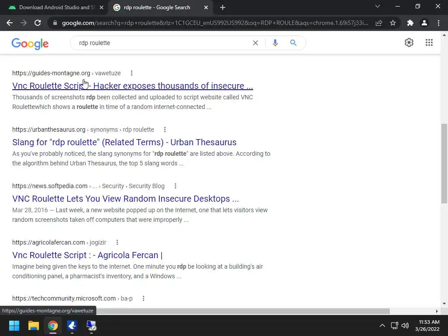Image resolution: width=448 pixels, height=336 pixels.
Task: Open options for techcommunity.microsoft.com result
Action: tap(143, 298)
